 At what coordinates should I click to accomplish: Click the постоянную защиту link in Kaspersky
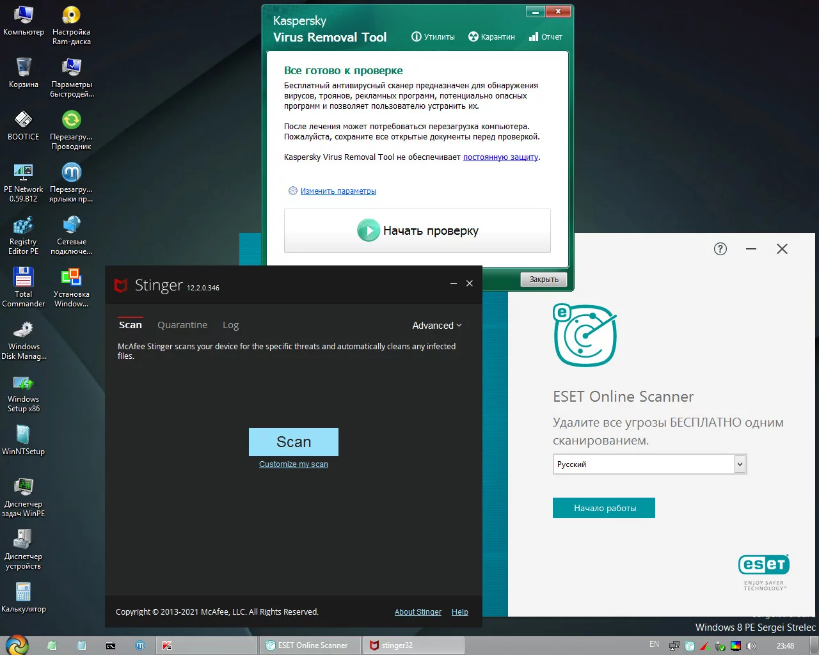click(500, 157)
